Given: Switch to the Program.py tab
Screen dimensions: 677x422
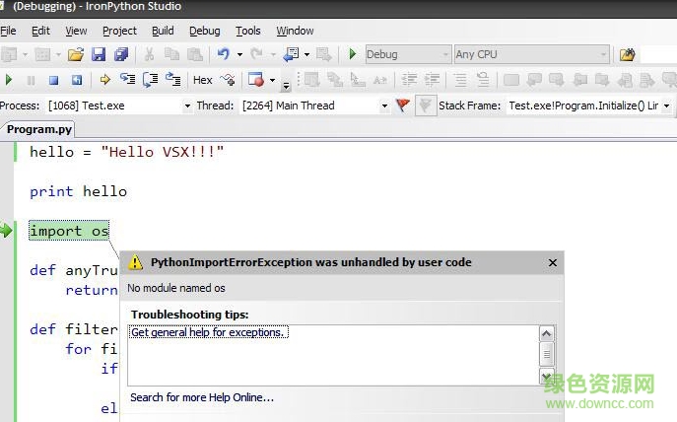Looking at the screenshot, I should pyautogui.click(x=38, y=129).
